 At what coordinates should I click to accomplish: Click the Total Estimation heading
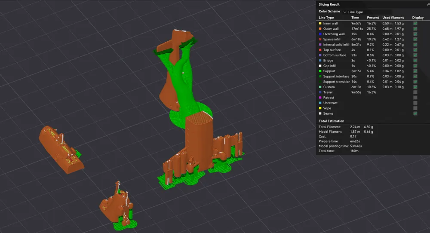(331, 121)
